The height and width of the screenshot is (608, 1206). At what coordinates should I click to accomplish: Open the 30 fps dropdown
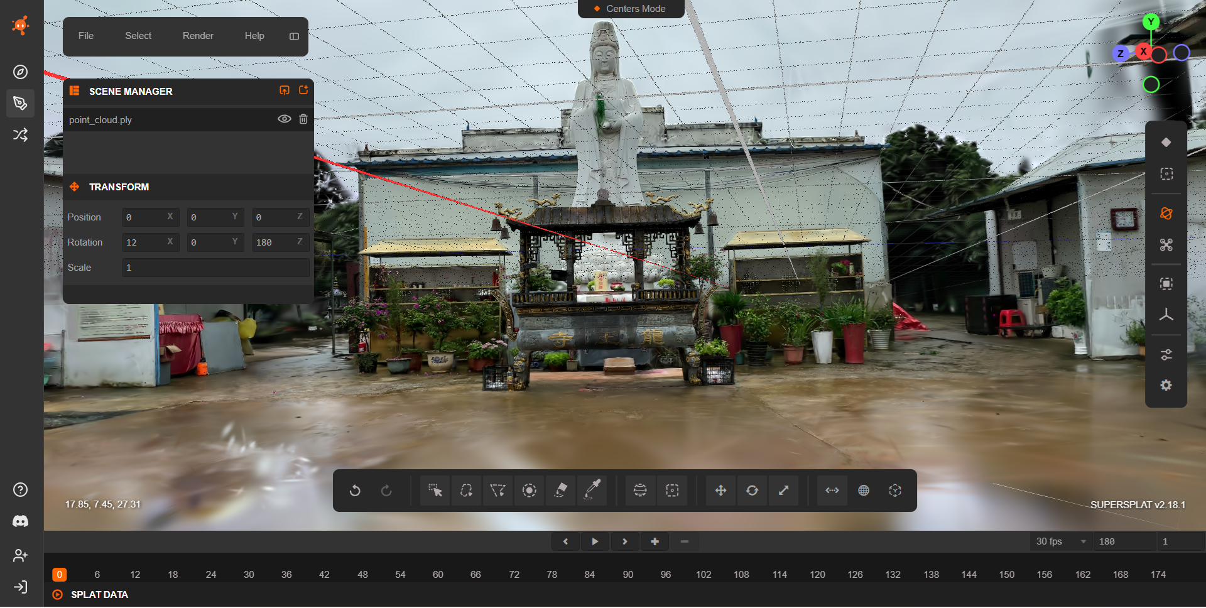coord(1061,541)
